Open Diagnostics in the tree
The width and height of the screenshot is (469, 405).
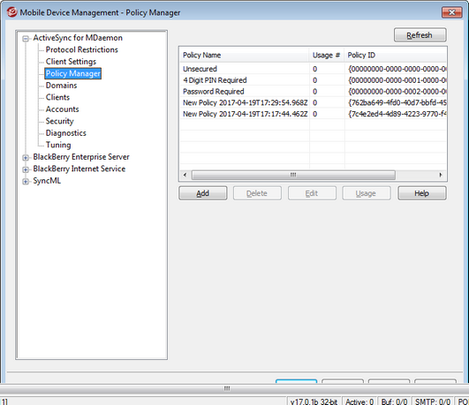coord(66,133)
